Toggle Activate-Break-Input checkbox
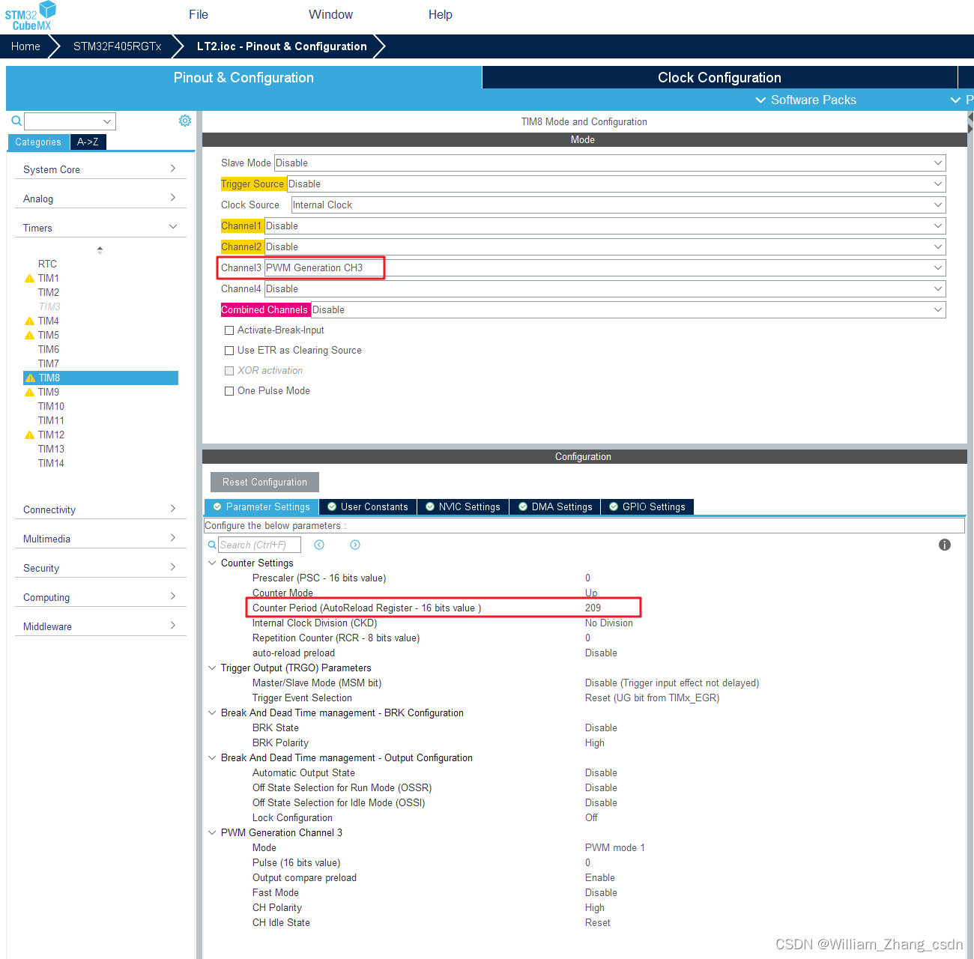The width and height of the screenshot is (974, 959). 229,330
